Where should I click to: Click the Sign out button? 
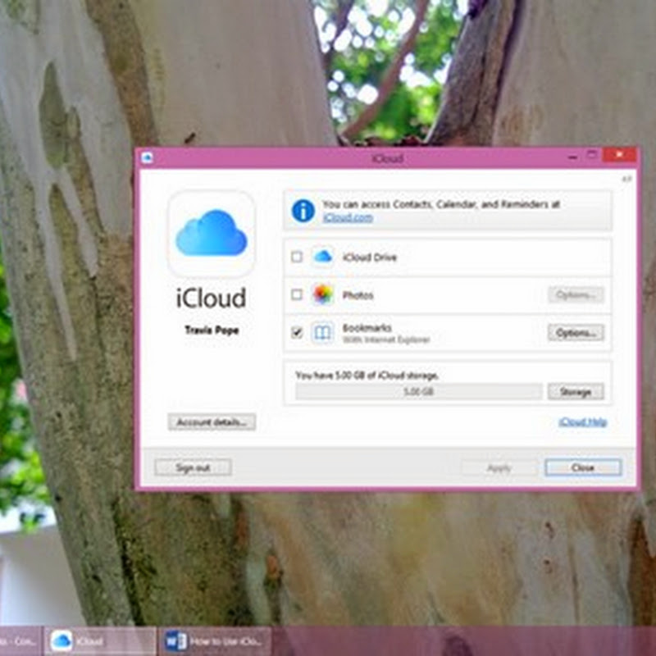(193, 467)
